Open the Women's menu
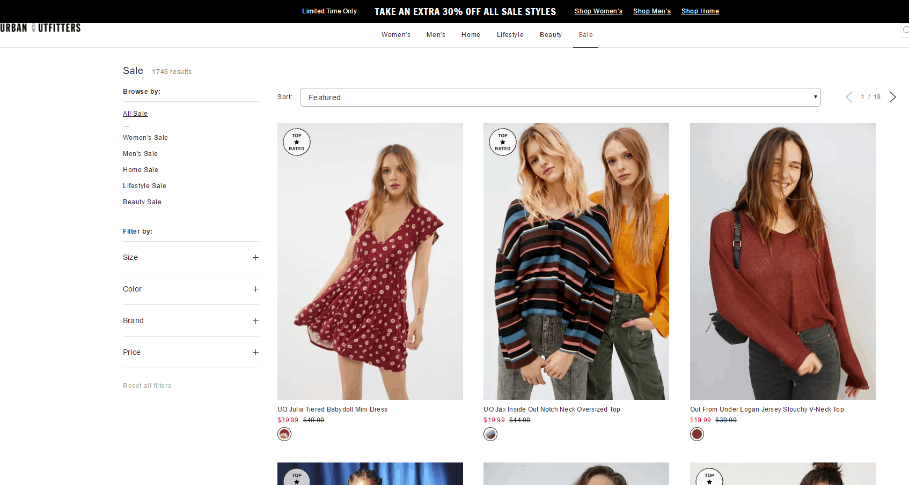 [396, 35]
